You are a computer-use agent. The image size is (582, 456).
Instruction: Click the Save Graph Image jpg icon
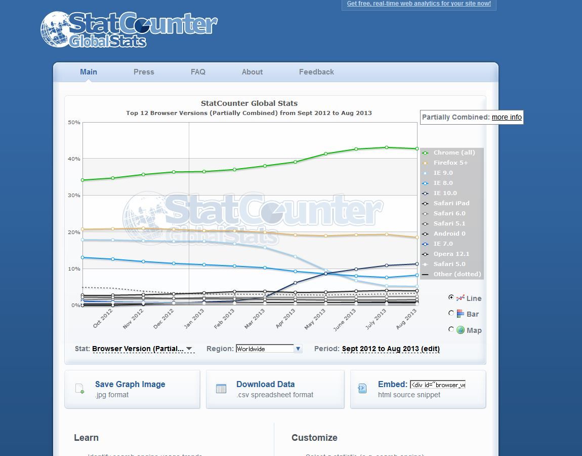coord(79,388)
